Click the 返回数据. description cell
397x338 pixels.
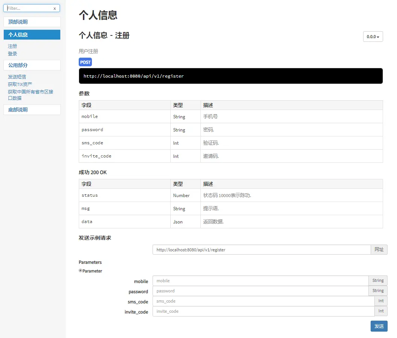292,222
